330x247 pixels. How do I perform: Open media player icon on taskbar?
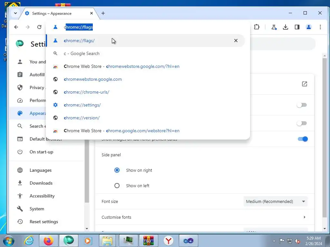(x=88, y=241)
